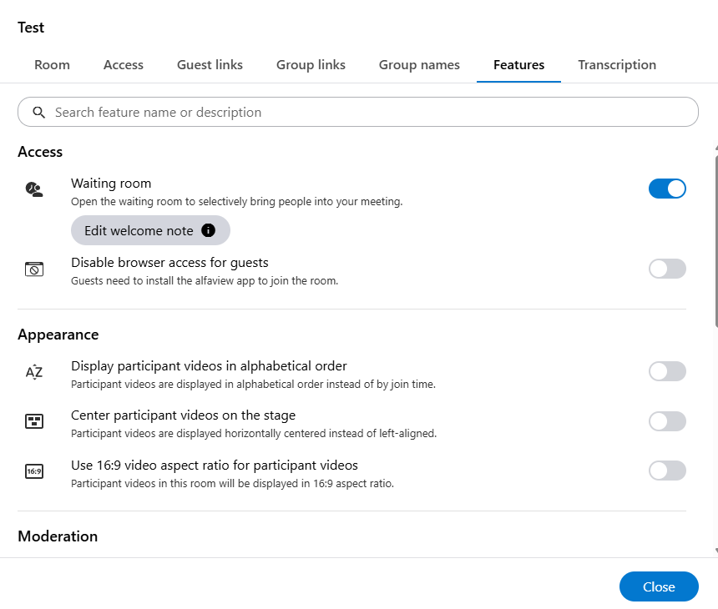This screenshot has width=718, height=609.
Task: Switch to the Access tab
Action: click(x=124, y=65)
